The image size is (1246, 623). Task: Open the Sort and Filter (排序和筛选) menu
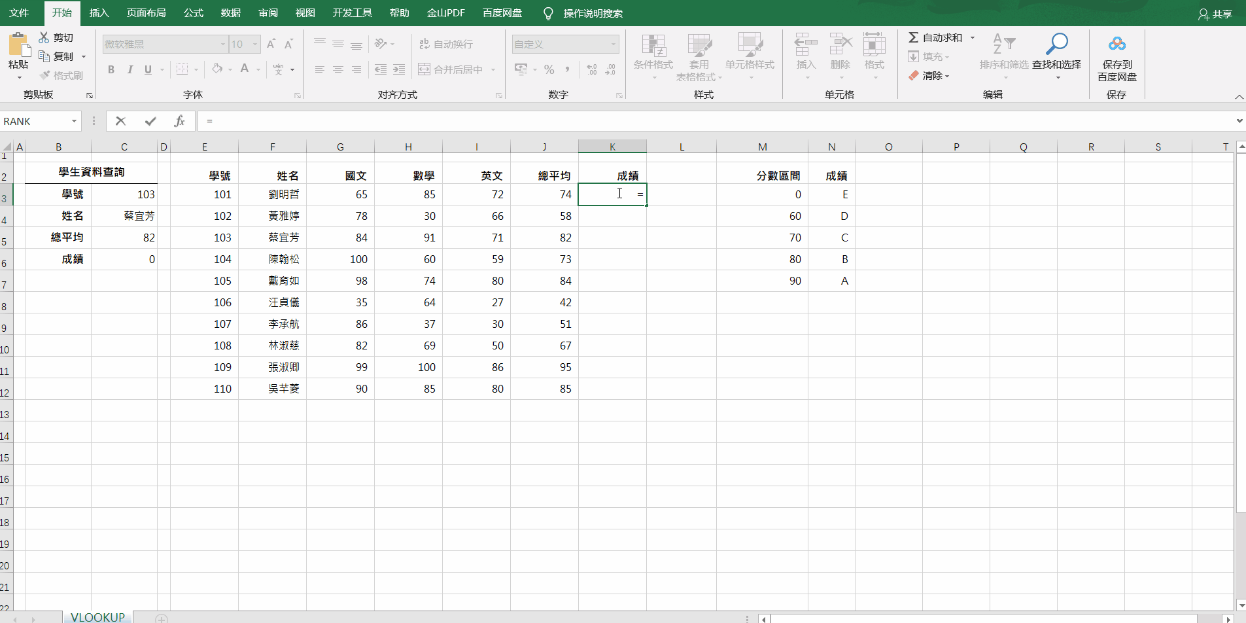coord(1004,56)
